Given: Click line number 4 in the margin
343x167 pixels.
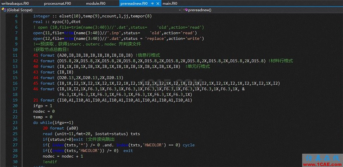Looking at the screenshot, I should point(16,16).
